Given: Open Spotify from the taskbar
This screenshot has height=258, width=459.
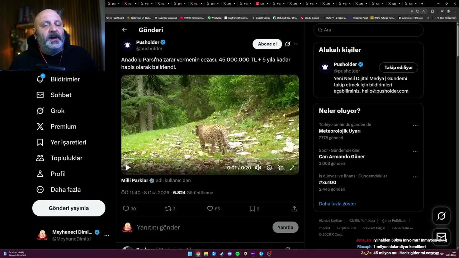Looking at the screenshot, I should [237, 254].
